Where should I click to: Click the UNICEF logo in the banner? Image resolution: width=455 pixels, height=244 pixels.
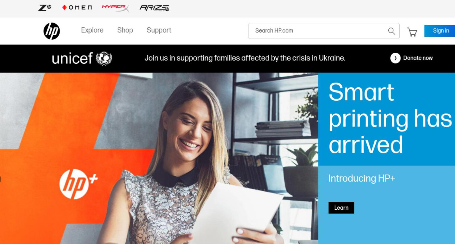[82, 58]
